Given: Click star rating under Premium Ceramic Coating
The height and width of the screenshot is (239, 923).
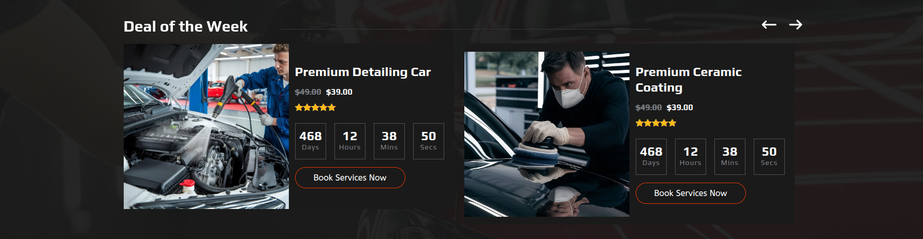Looking at the screenshot, I should point(656,123).
